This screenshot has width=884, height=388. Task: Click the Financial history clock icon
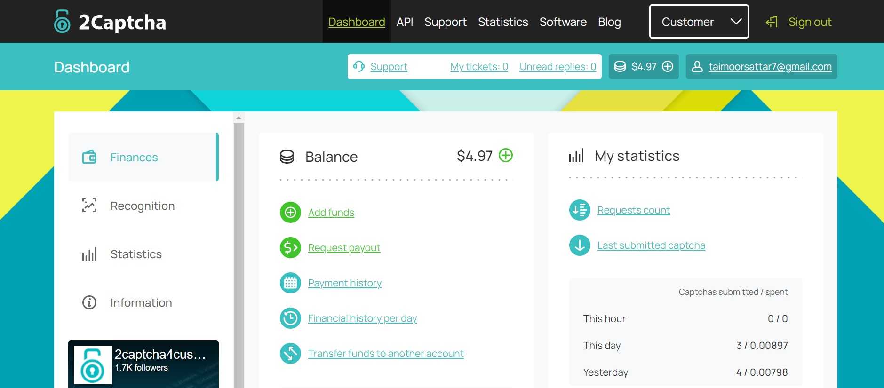[290, 318]
